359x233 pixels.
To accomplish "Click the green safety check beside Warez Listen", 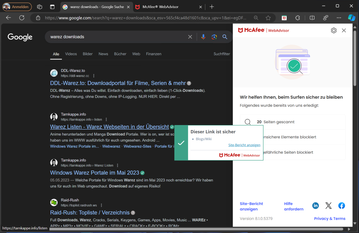I will [172, 127].
